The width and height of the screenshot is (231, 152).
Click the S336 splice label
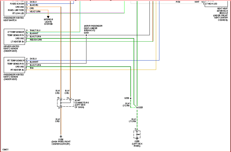[127, 98]
